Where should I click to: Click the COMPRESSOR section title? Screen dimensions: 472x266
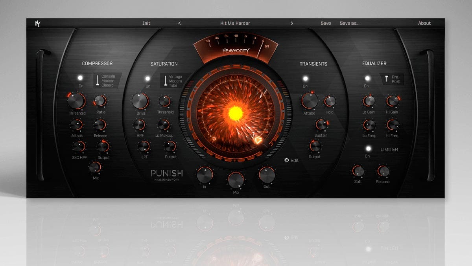(97, 63)
